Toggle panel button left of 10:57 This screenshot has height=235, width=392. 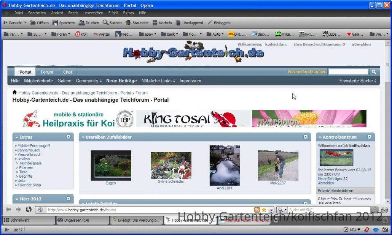(7, 230)
